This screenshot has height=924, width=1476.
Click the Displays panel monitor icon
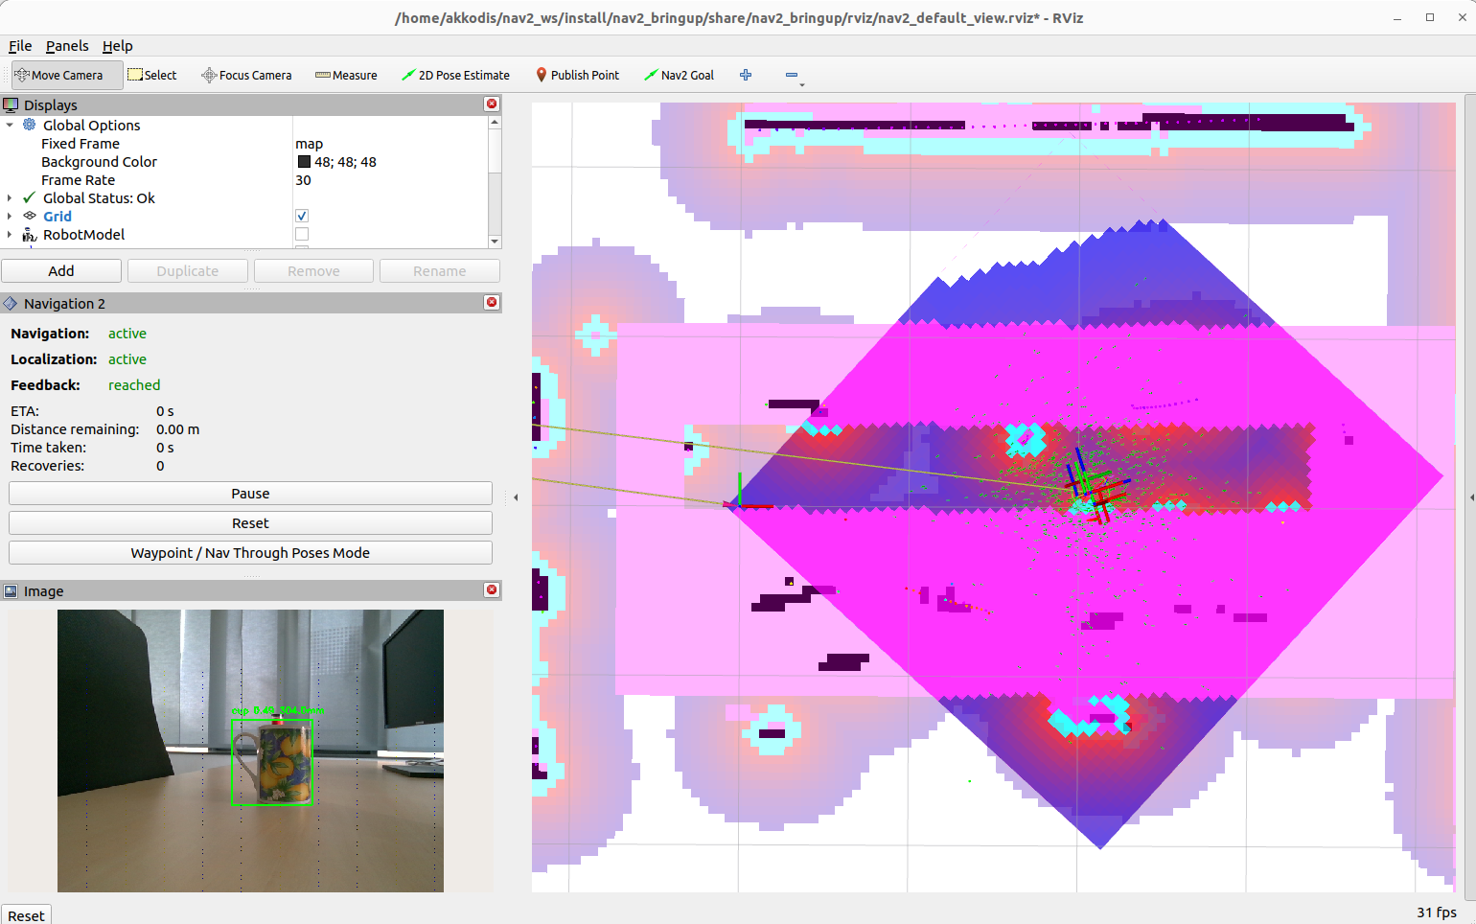[x=11, y=104]
